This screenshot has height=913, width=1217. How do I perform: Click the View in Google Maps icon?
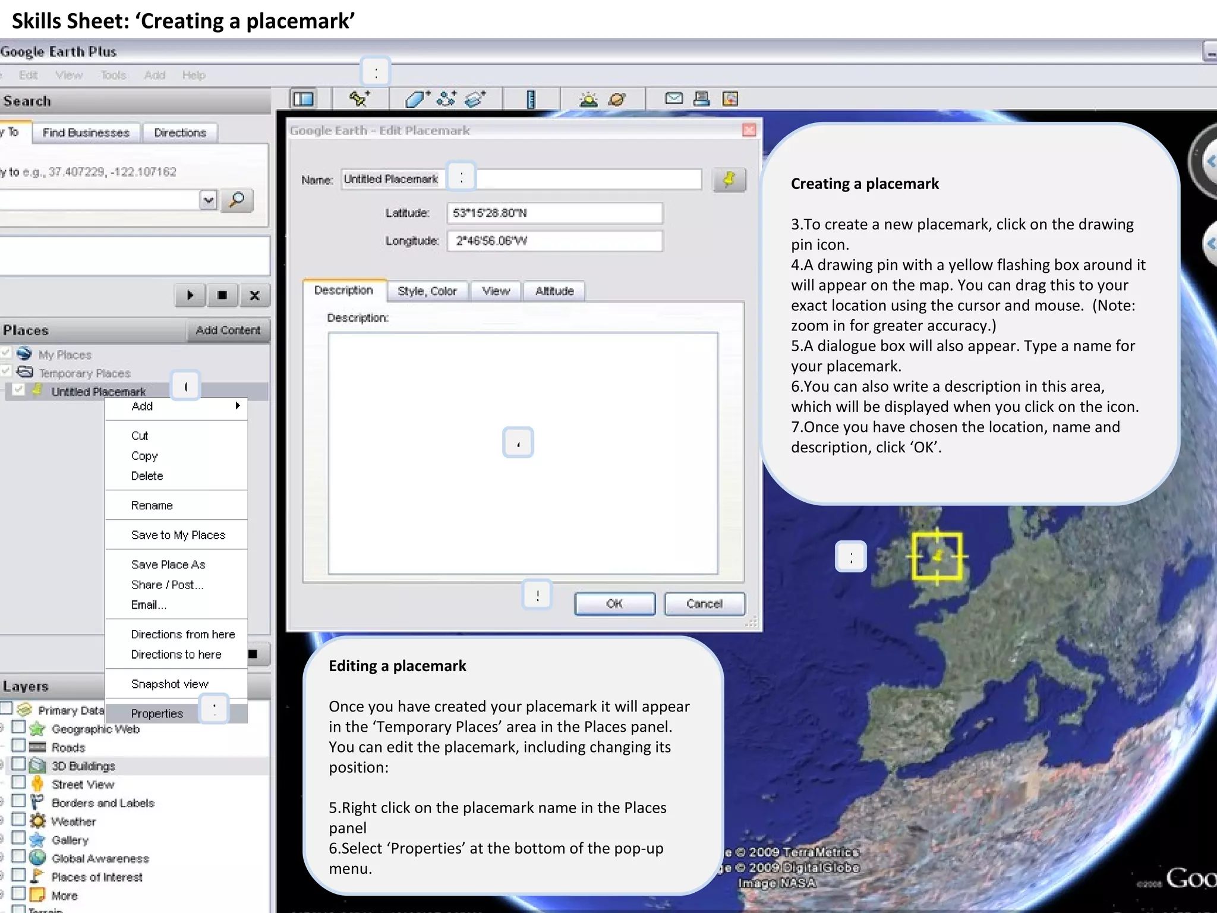click(730, 99)
